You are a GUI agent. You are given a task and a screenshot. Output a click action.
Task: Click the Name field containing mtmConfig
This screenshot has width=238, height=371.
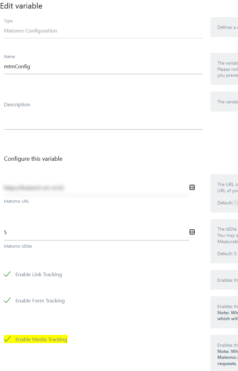(103, 67)
